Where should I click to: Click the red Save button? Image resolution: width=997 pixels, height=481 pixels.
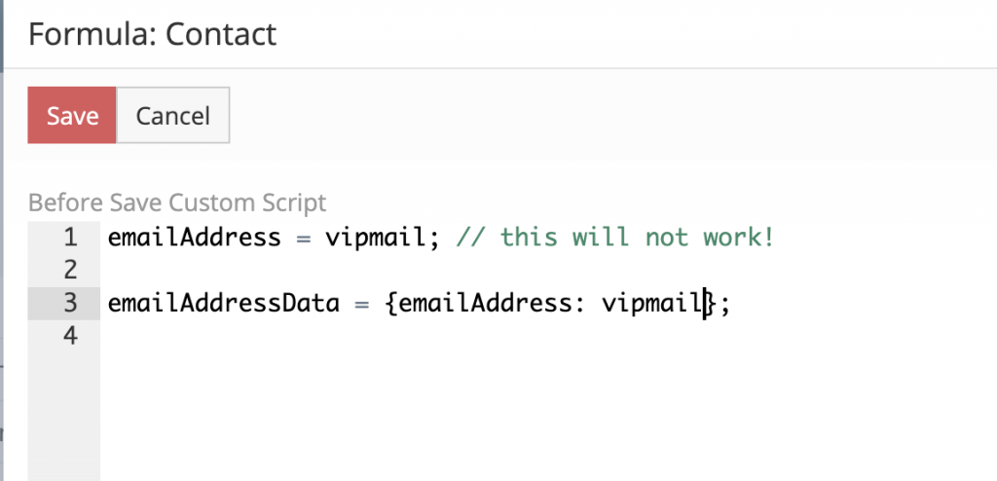(72, 116)
